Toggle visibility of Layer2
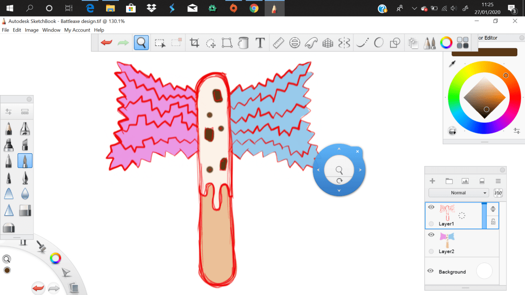Image resolution: width=525 pixels, height=295 pixels. click(x=431, y=235)
